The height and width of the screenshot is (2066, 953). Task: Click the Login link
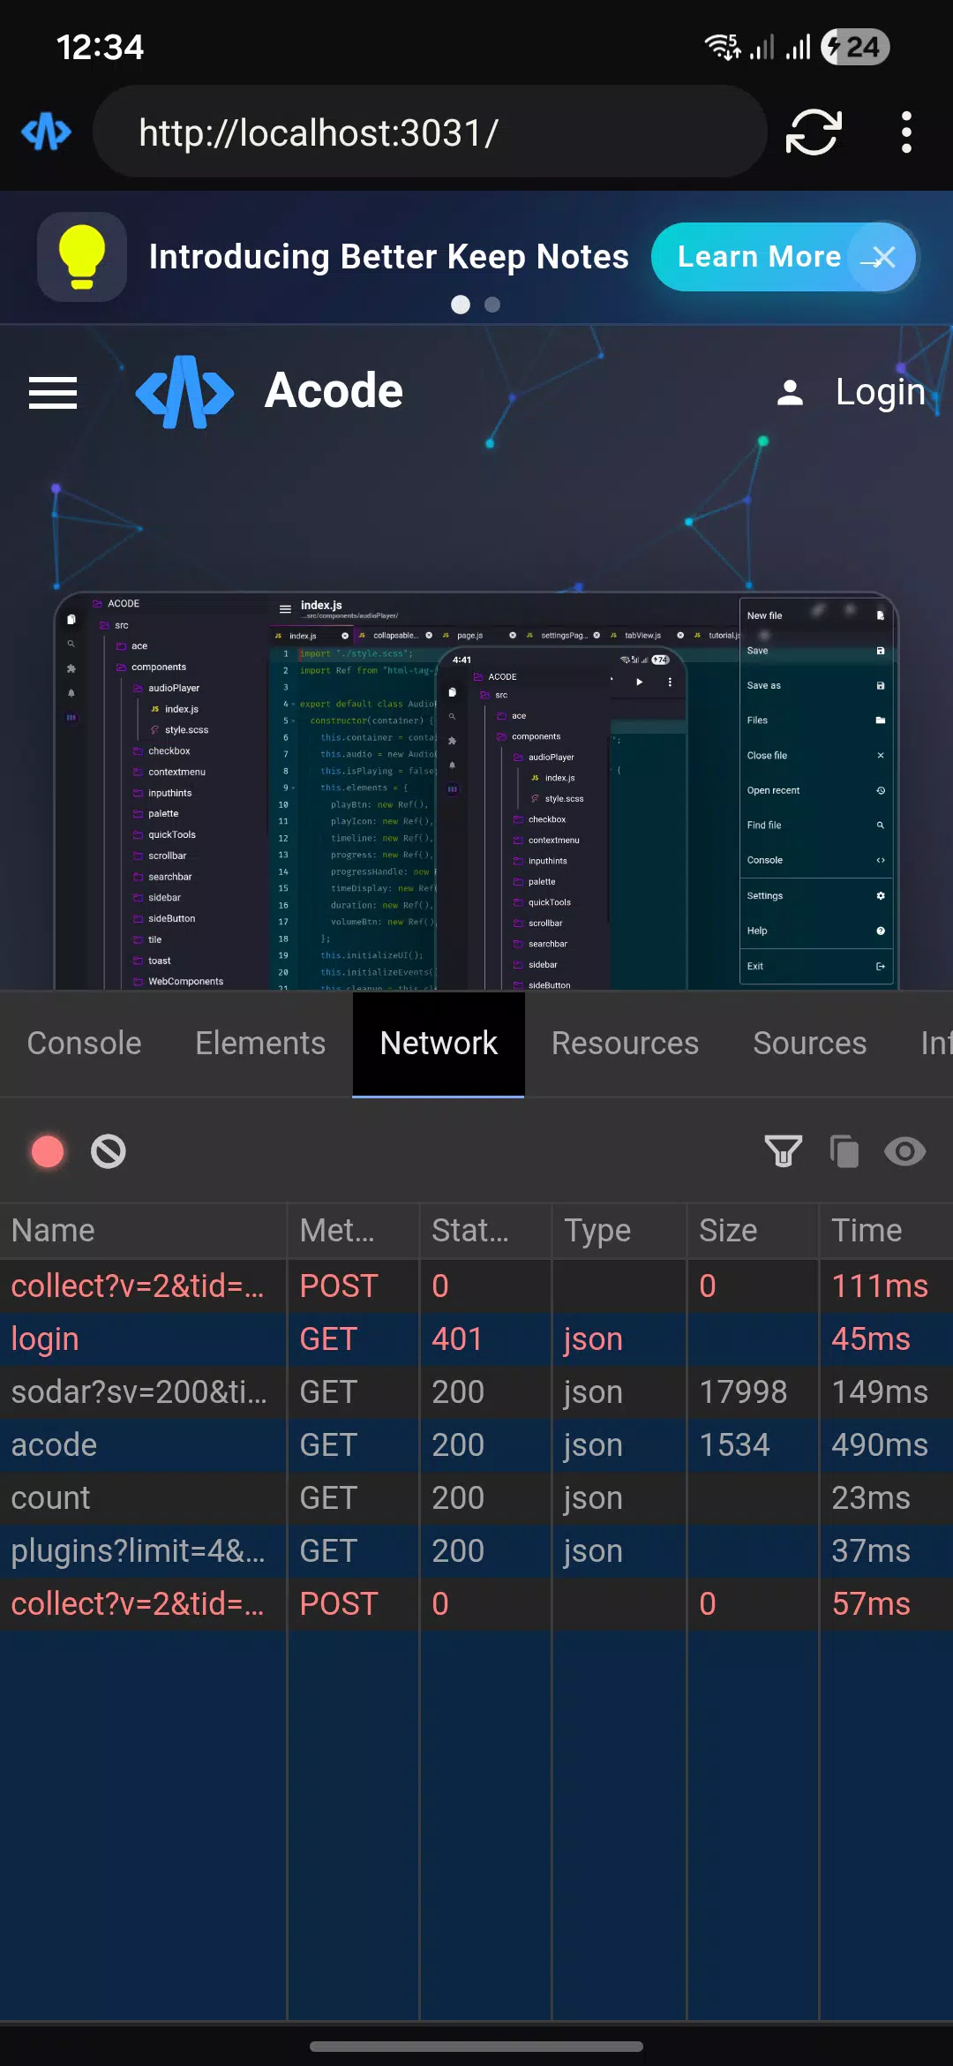point(880,392)
